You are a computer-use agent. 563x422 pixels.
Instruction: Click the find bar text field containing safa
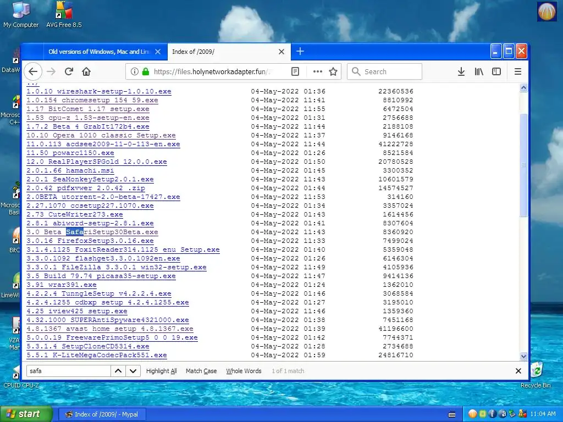(68, 371)
